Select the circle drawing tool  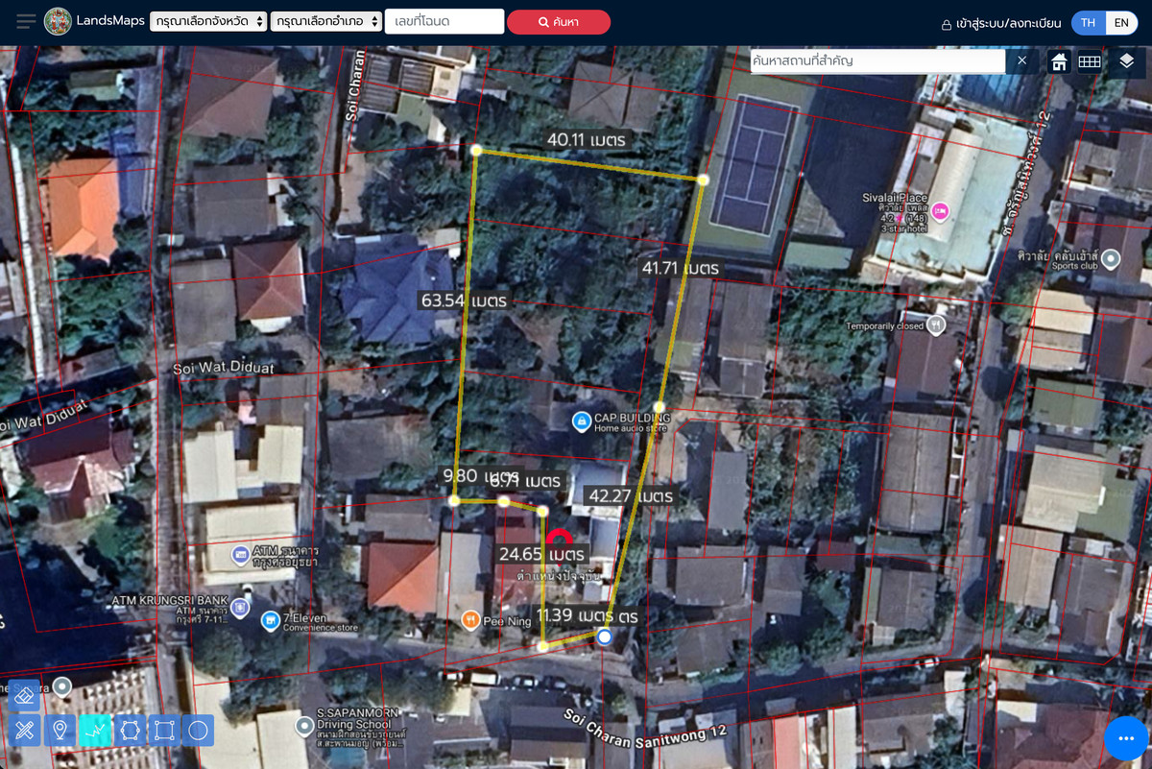199,731
